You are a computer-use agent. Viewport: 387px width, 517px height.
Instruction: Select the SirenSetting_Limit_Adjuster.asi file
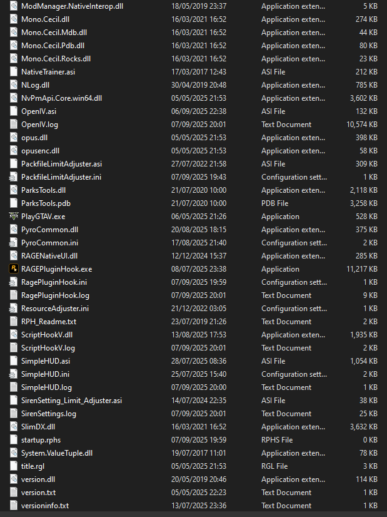(71, 401)
